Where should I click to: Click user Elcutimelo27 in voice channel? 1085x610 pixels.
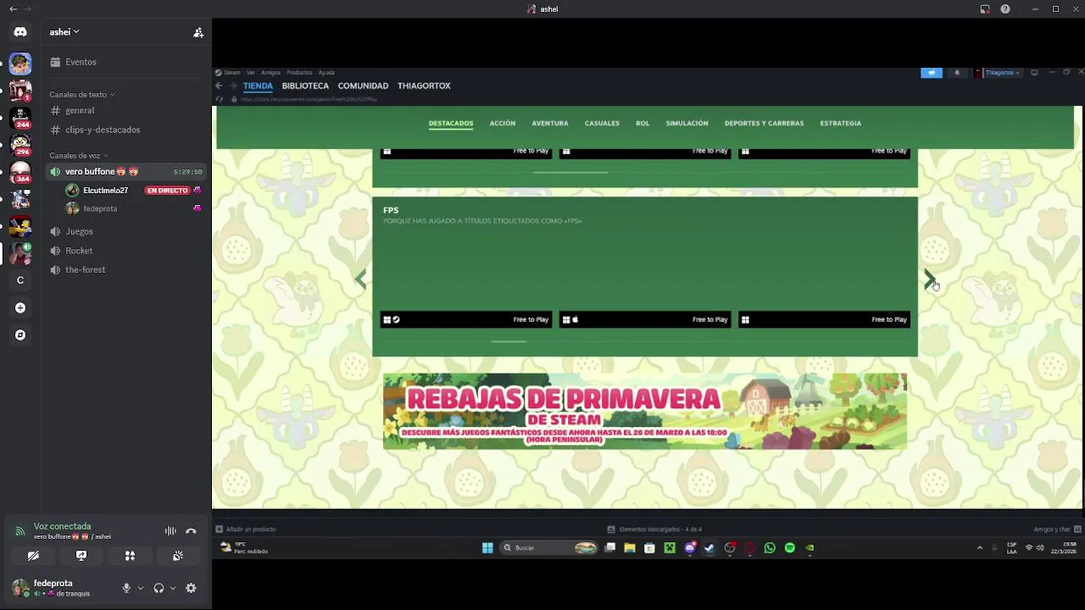105,191
